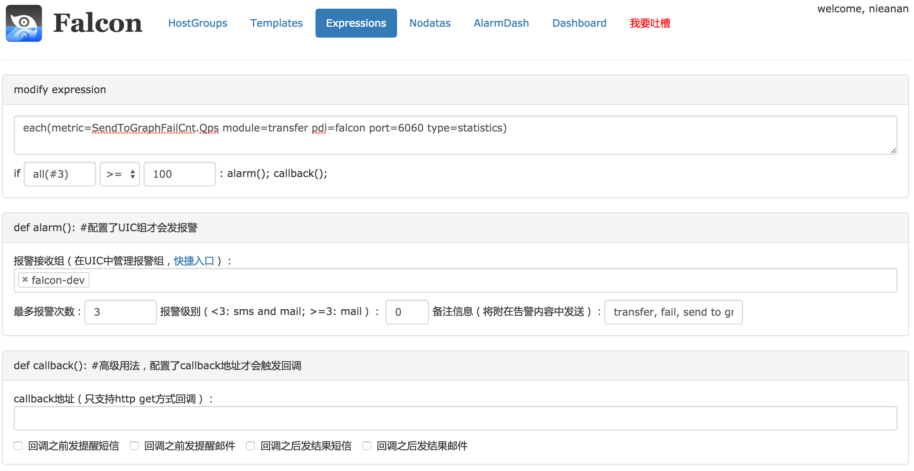This screenshot has height=471, width=914.
Task: Tick 回调之后发结果邮件 checkbox
Action: click(367, 446)
